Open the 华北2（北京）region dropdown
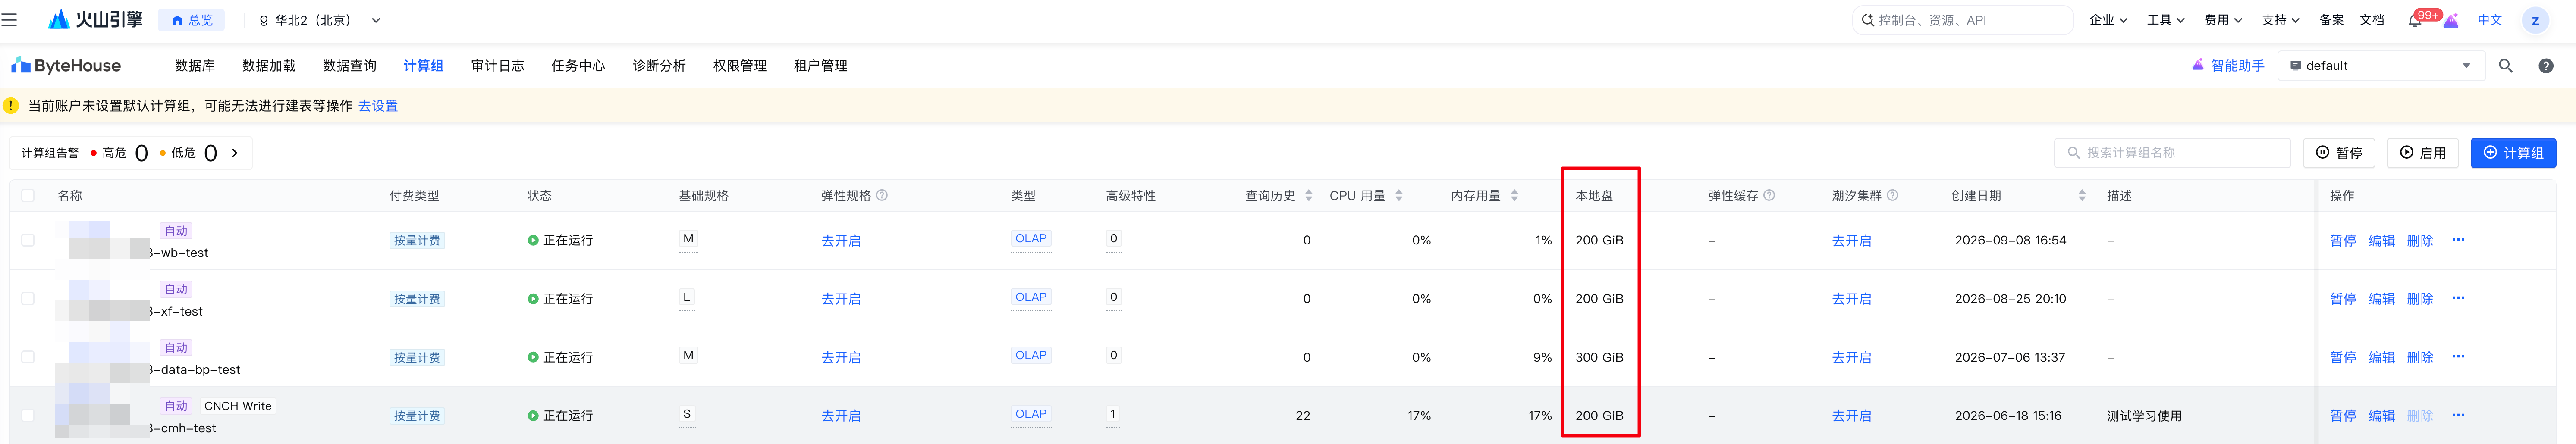Screen dimensions: 2576x444 pos(319,20)
